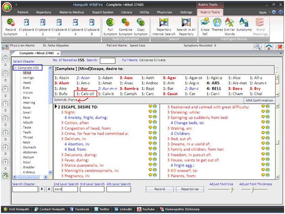Expand the ESCAPE, DESIRE TO rubric arrow
This screenshot has height=214, width=285.
[56, 107]
